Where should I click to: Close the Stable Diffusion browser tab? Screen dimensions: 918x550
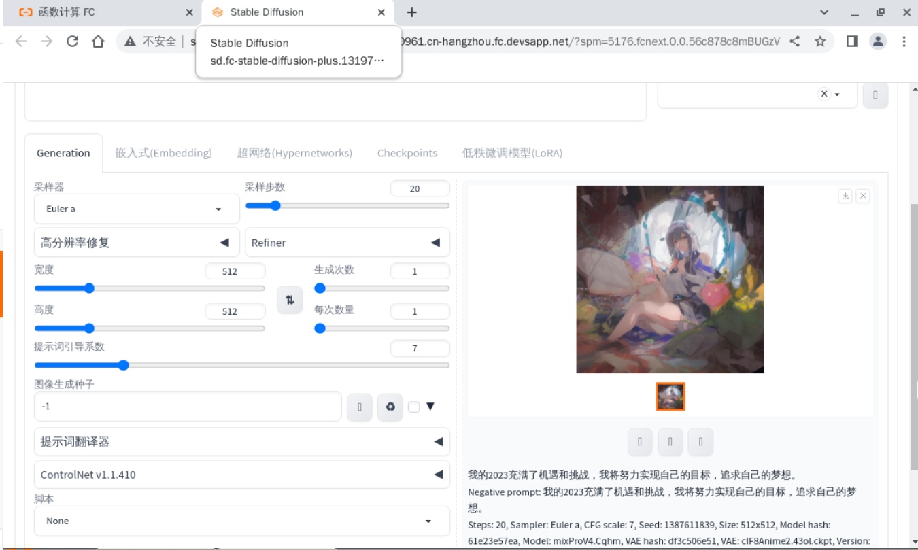pyautogui.click(x=381, y=12)
